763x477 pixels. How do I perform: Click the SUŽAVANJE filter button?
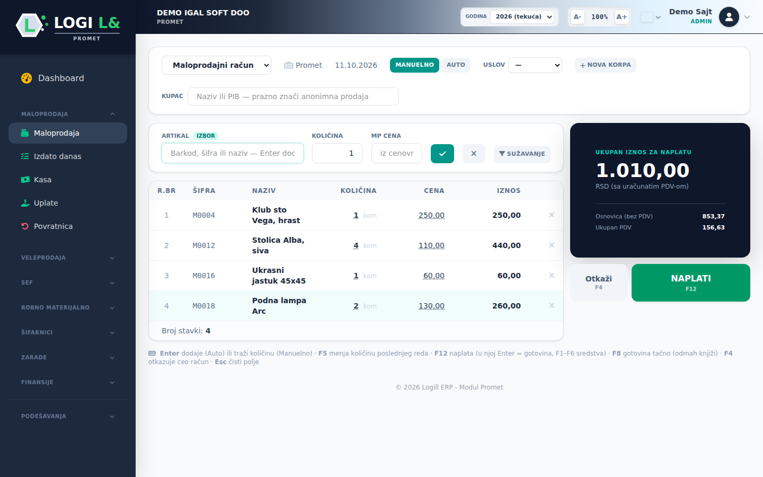coord(522,154)
